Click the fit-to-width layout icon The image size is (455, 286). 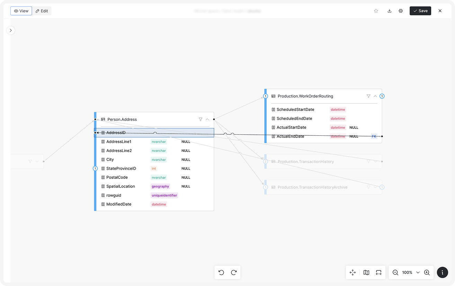[378, 273]
